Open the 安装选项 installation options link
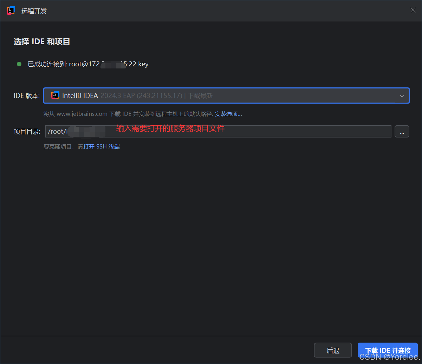 coord(228,113)
